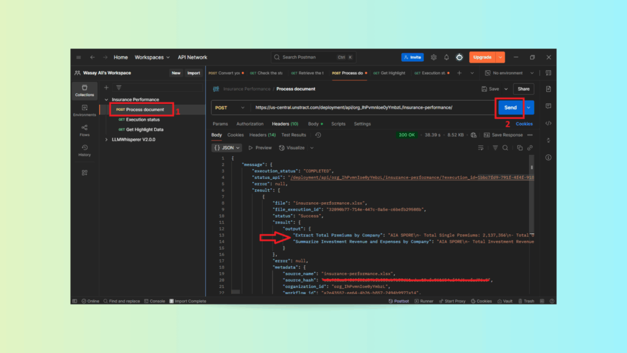
Task: Create a new collection with plus icon
Action: coord(107,87)
